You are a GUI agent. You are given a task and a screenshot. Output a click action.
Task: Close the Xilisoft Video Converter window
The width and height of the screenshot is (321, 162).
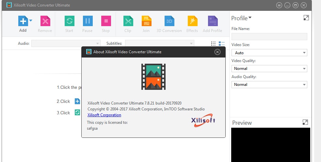(x=304, y=5)
